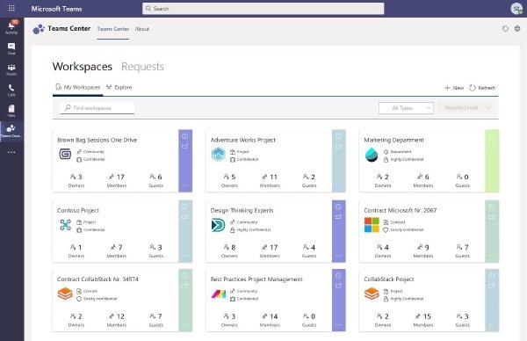Open Teams in the left sidebar

11,69
